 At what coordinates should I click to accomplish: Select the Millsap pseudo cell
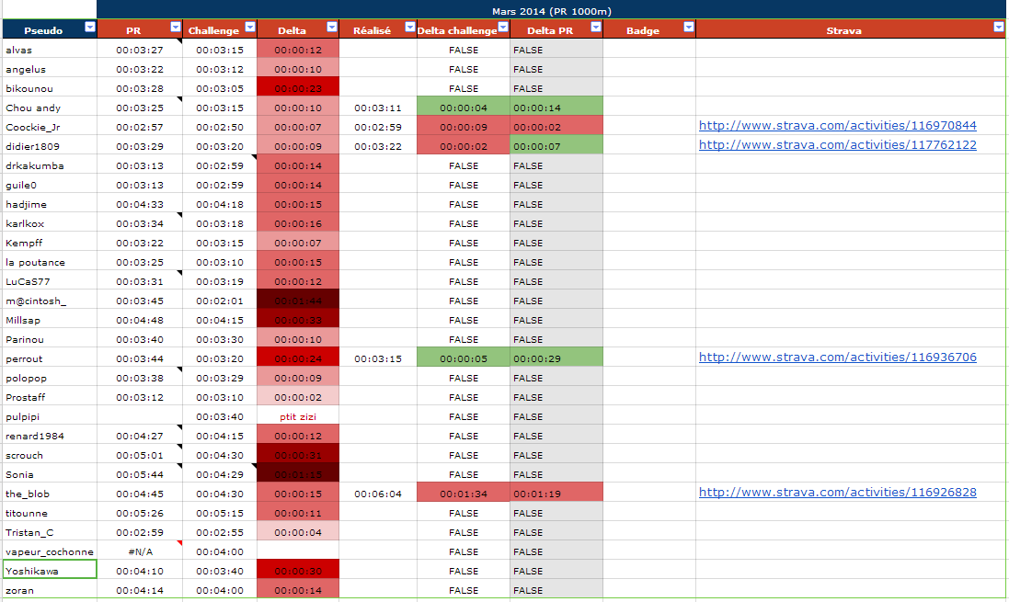(50, 320)
